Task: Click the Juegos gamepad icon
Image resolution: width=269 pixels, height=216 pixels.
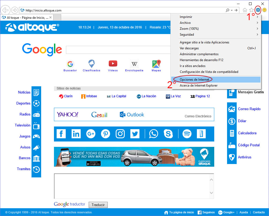Action: point(36,136)
